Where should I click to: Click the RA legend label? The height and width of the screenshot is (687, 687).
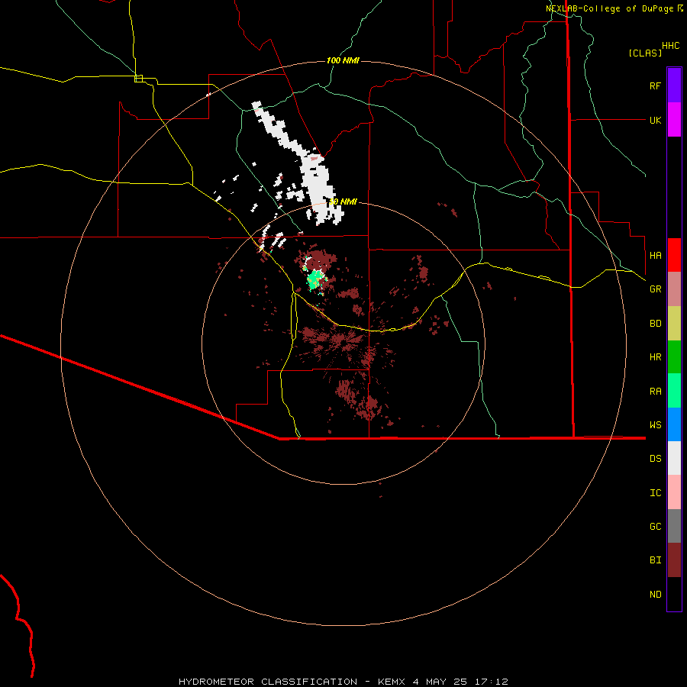coord(655,392)
